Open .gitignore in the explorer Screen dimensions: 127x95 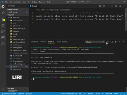tap(16, 26)
